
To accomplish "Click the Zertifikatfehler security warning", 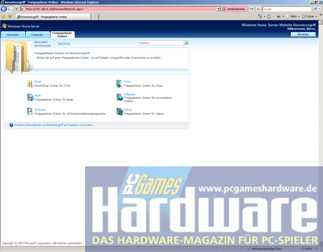I will [234, 9].
